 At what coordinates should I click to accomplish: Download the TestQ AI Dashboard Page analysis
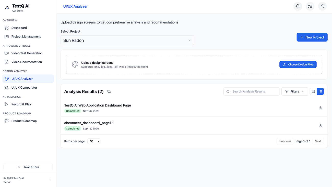tap(320, 108)
